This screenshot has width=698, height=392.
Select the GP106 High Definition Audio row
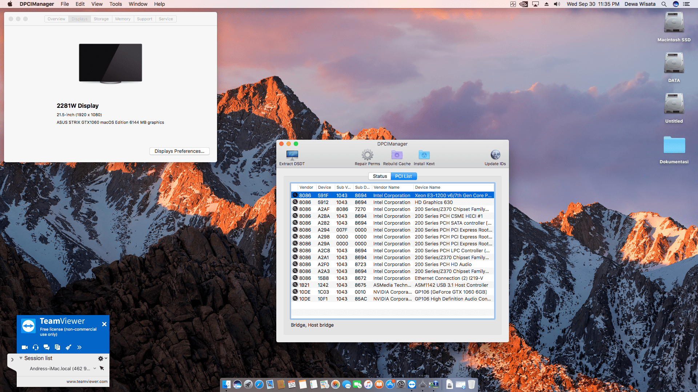pyautogui.click(x=393, y=299)
